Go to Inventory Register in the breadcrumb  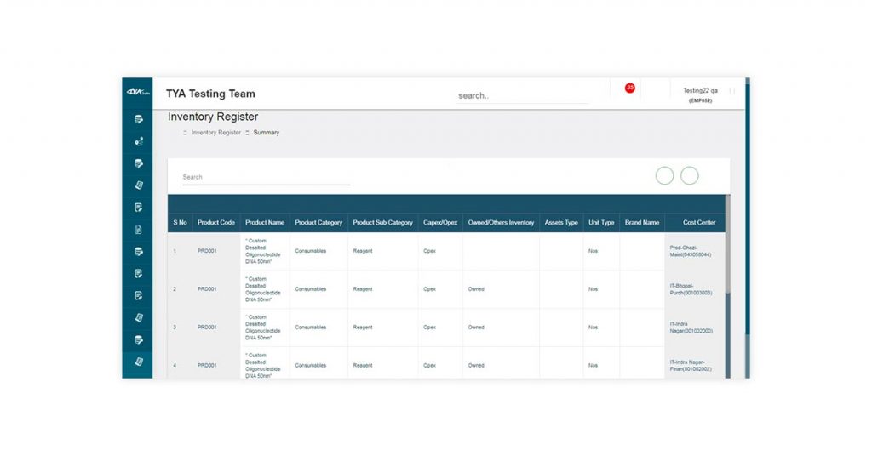pyautogui.click(x=215, y=133)
